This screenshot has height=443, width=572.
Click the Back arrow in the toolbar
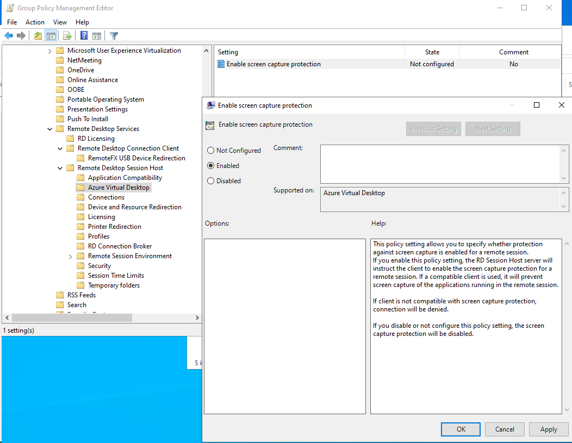[9, 36]
